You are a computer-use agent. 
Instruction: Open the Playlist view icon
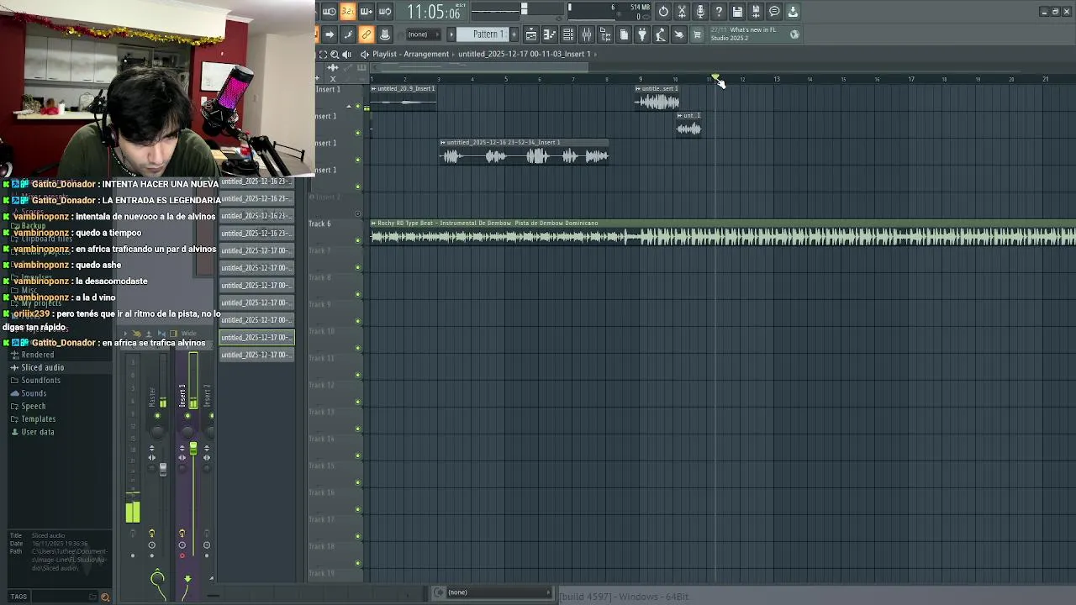pyautogui.click(x=531, y=34)
